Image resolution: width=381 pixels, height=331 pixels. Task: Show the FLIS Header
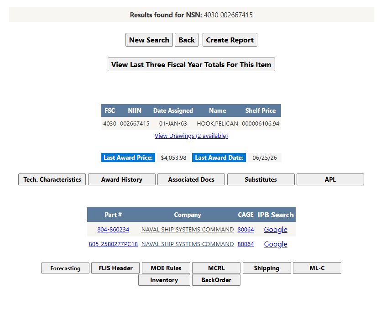point(115,268)
